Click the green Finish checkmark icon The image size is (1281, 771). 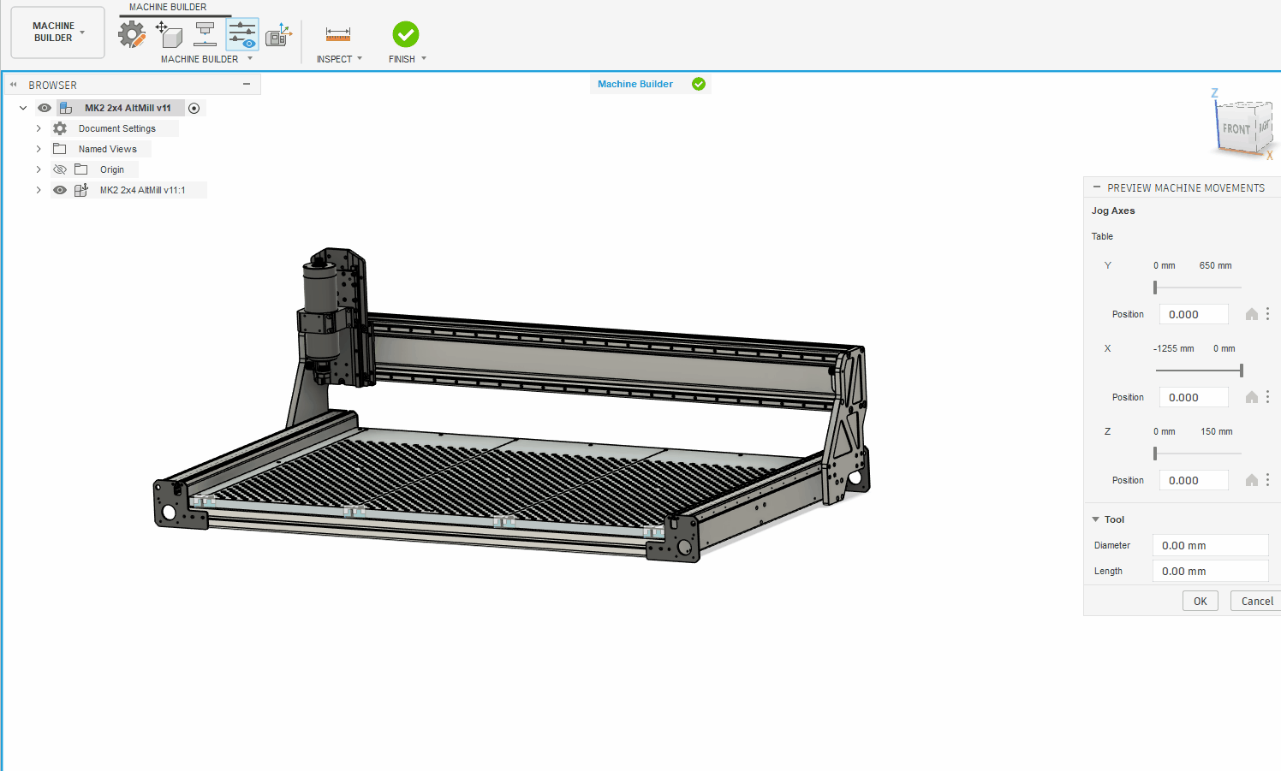tap(406, 34)
